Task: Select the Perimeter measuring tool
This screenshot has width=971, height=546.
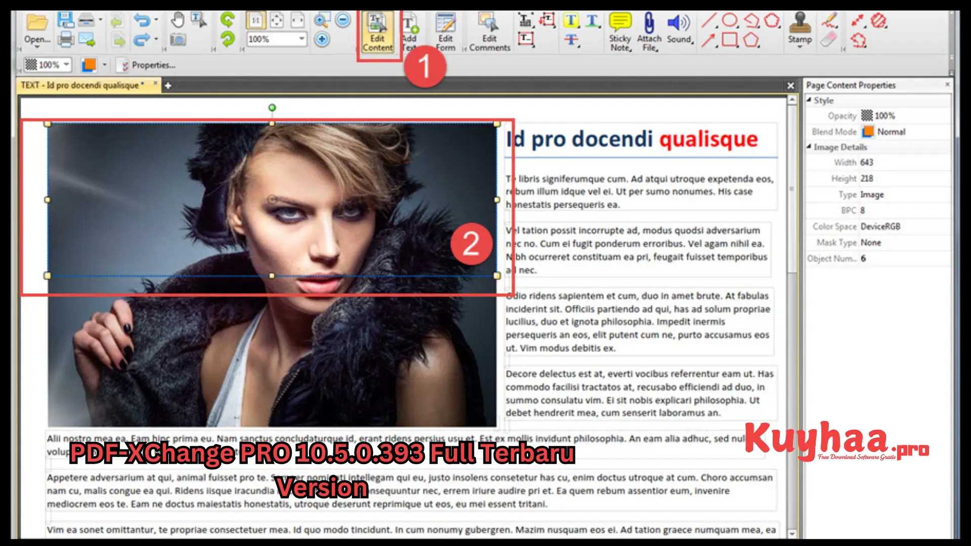Action: click(858, 39)
